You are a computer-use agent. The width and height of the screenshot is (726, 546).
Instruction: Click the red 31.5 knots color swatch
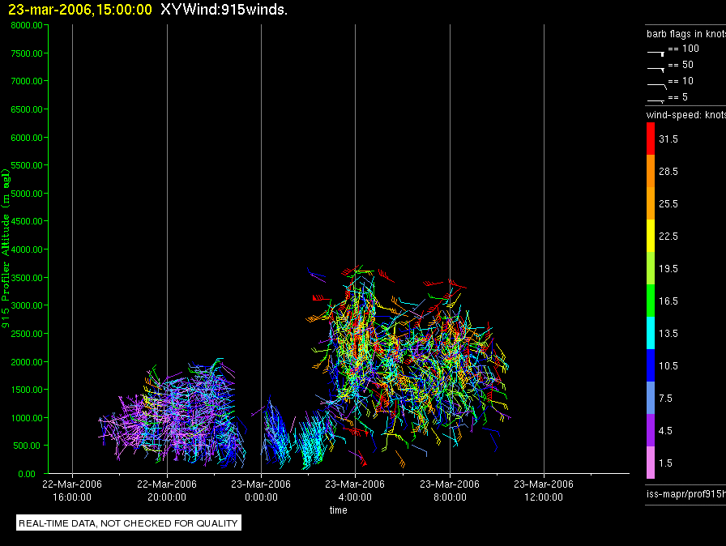651,139
